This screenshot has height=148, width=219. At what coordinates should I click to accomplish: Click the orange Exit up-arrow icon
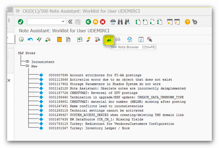tap(96, 22)
